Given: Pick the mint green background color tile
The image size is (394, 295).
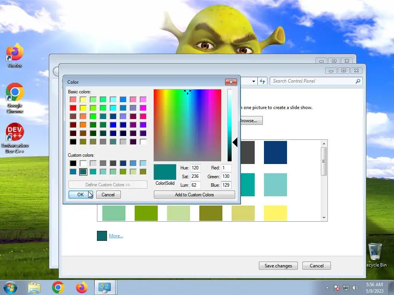Looking at the screenshot, I should (114, 213).
